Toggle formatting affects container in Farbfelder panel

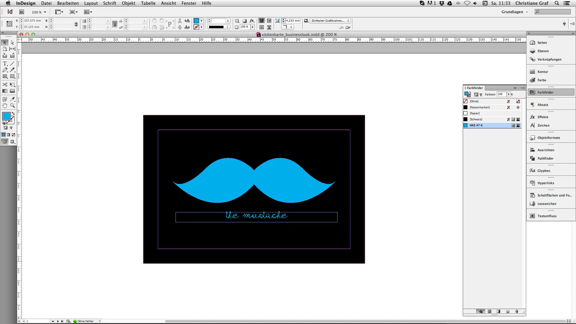coord(476,94)
